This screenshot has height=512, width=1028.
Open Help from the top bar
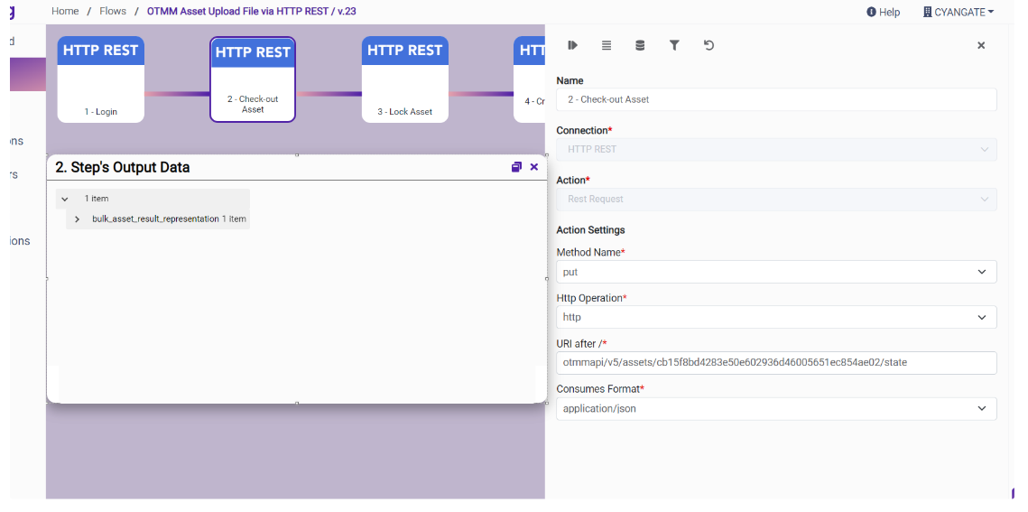coord(883,12)
